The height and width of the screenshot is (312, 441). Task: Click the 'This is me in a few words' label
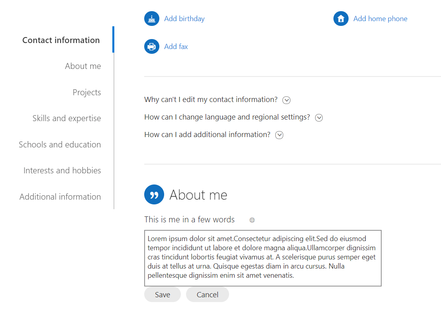pos(189,220)
